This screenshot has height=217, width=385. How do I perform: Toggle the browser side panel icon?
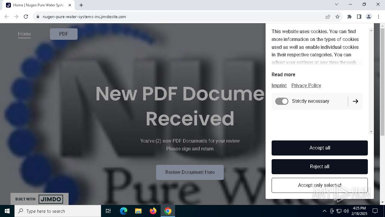(x=359, y=17)
